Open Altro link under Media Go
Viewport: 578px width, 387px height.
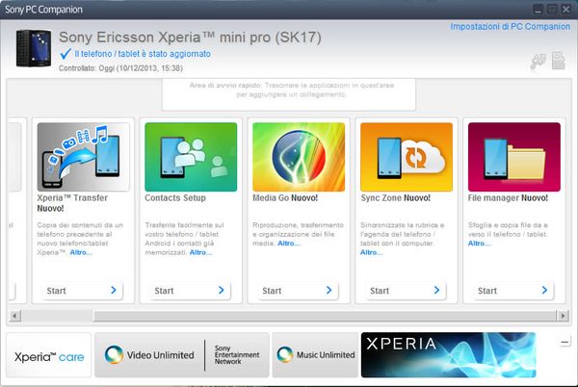coord(289,244)
